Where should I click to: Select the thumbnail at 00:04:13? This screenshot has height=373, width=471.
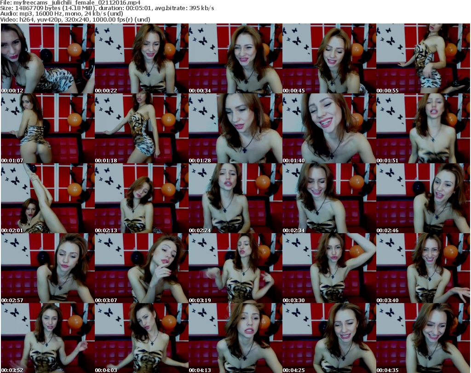click(x=235, y=338)
